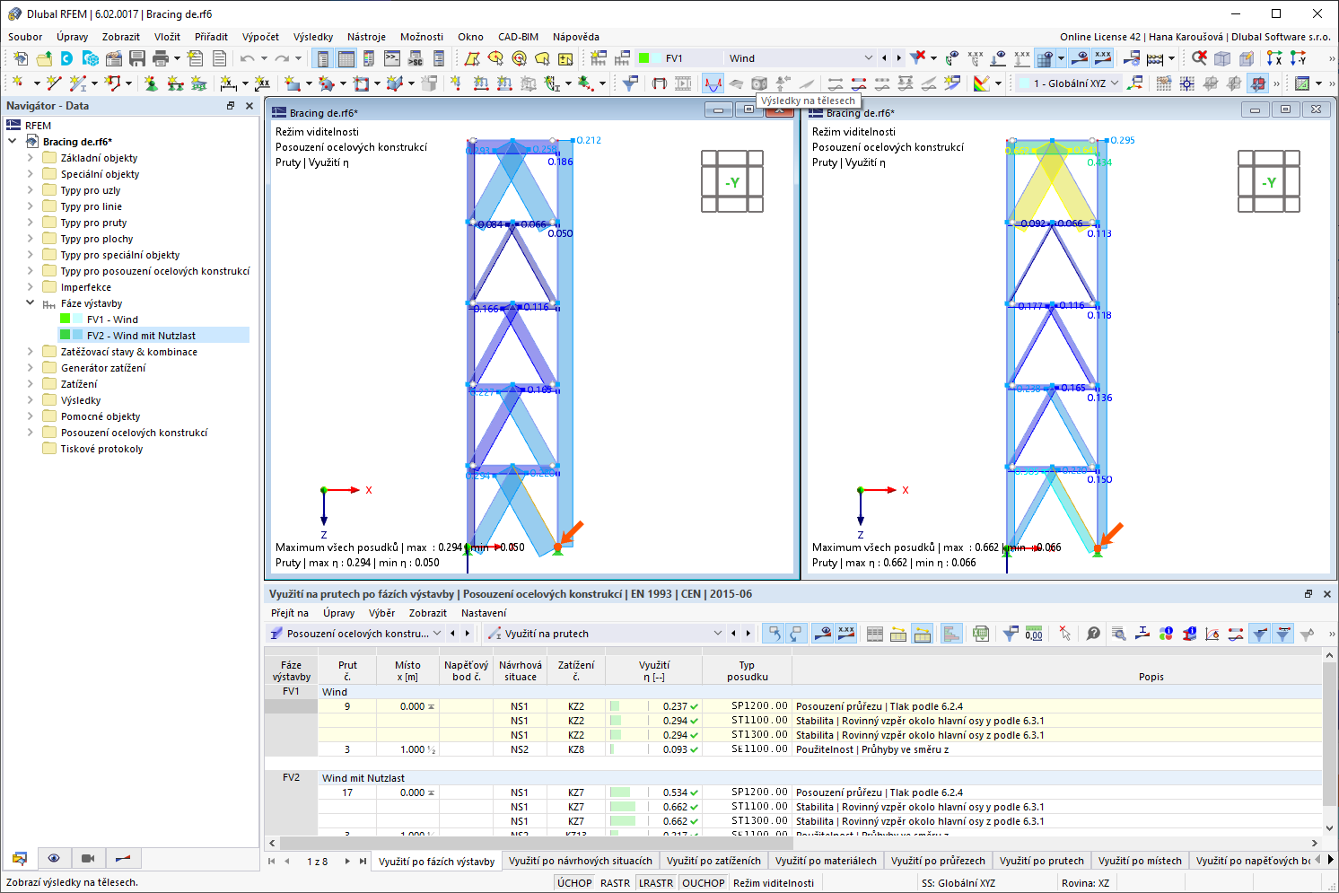Toggle tables panel display button in toolbar
The image size is (1339, 893).
click(x=346, y=58)
